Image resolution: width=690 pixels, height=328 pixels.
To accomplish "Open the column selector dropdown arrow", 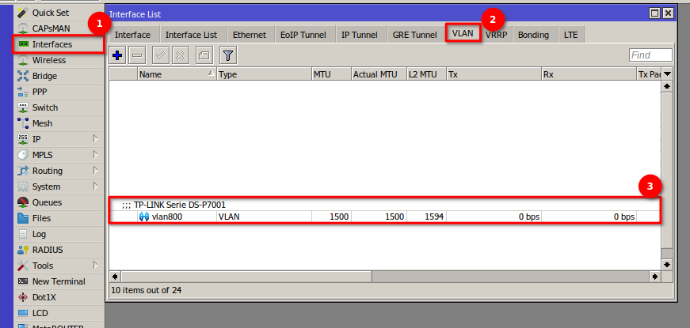I will pos(667,74).
